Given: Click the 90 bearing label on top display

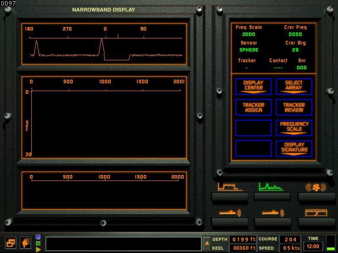Looking at the screenshot, I should point(143,29).
